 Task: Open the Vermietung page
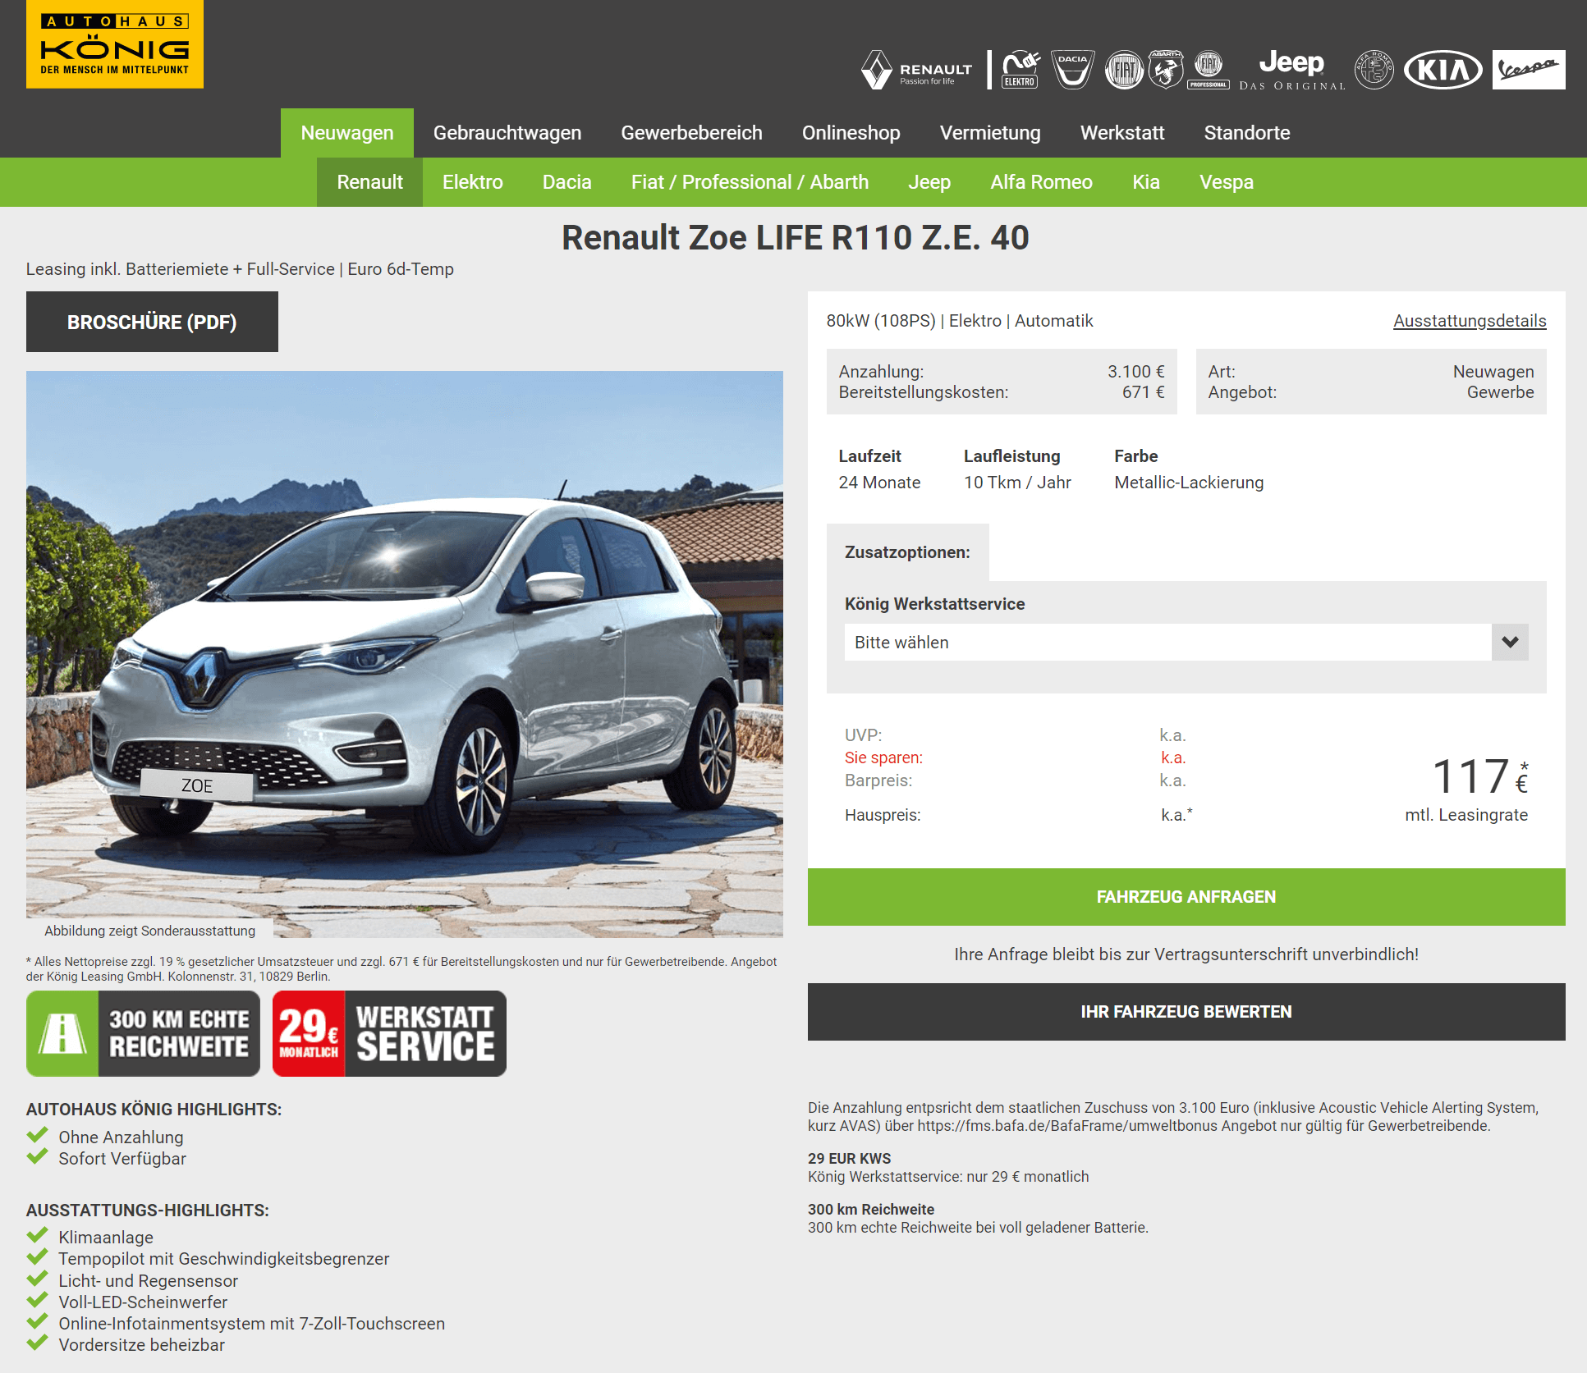click(x=990, y=133)
